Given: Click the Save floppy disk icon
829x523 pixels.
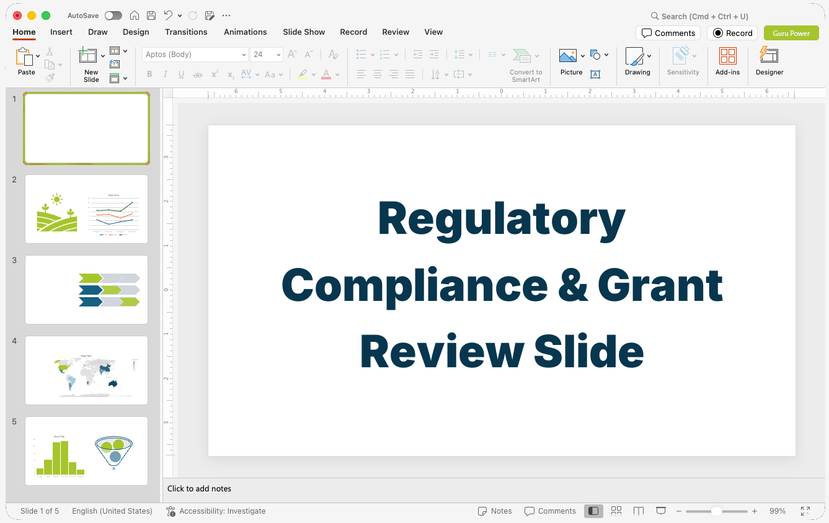Looking at the screenshot, I should (x=151, y=16).
